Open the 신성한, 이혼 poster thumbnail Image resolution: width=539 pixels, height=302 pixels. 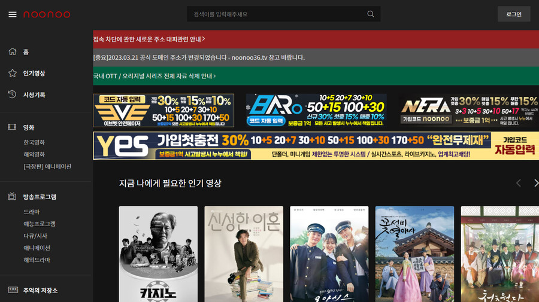[244, 254]
